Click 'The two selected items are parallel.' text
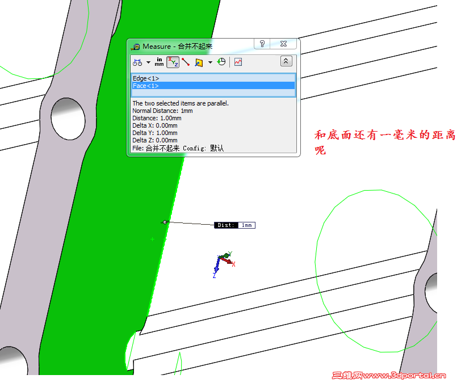This screenshot has height=383, width=457. [x=181, y=103]
